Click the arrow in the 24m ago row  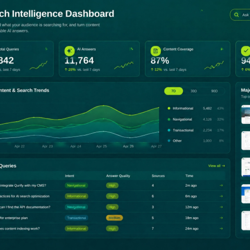[221, 229]
